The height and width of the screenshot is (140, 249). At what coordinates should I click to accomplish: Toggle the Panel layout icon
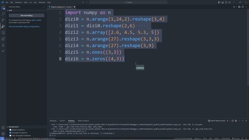223,2
